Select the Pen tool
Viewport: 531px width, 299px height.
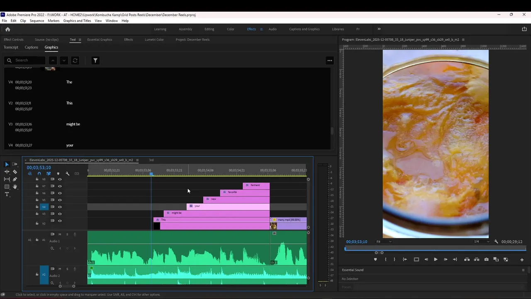(x=15, y=179)
